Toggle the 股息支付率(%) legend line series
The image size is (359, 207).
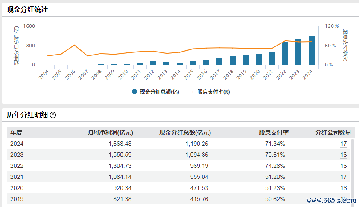tap(209, 92)
